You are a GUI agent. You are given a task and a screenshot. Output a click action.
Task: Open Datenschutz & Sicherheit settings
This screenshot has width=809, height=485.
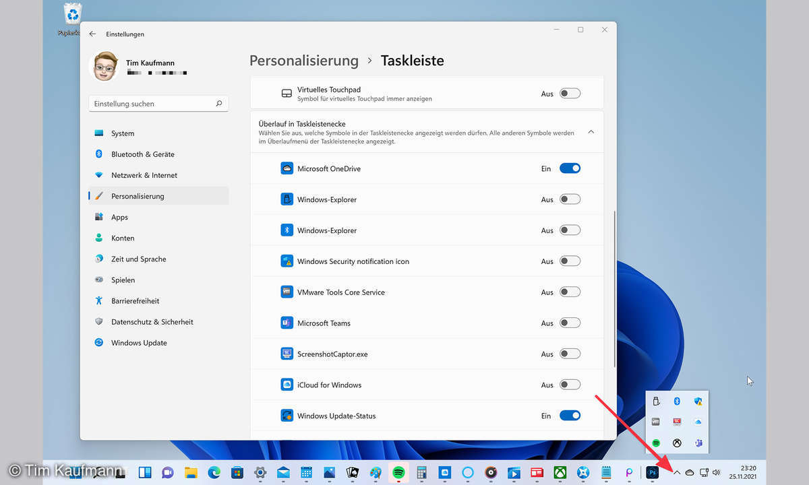click(x=158, y=321)
